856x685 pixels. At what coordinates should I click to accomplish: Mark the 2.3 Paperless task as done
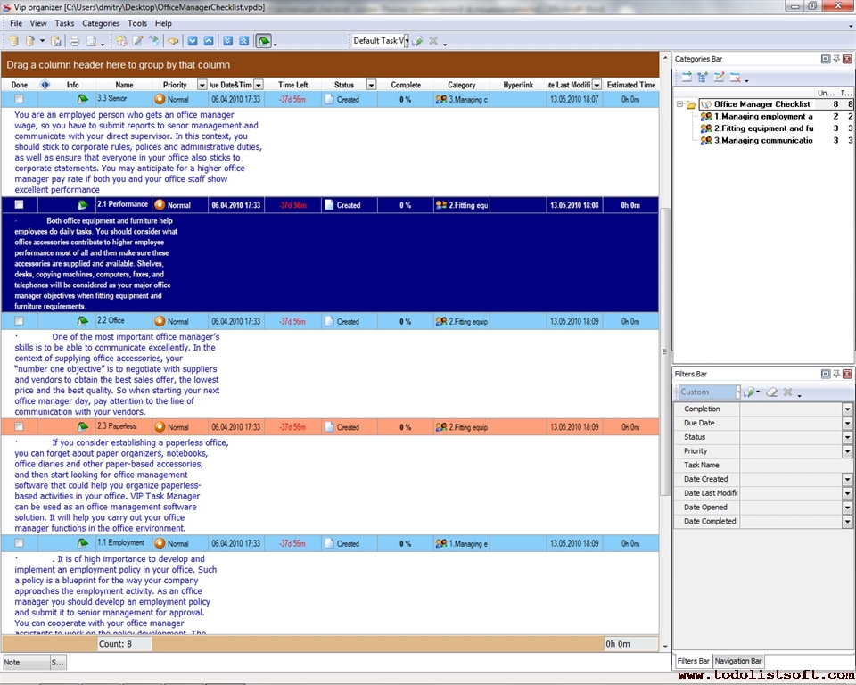pyautogui.click(x=20, y=427)
